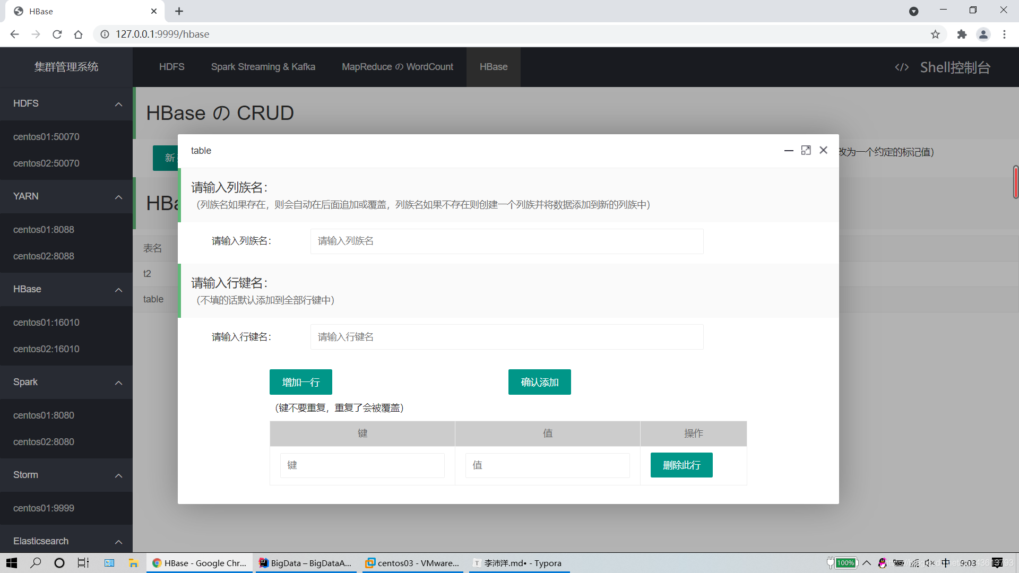Open Shell控制台 link
The height and width of the screenshot is (573, 1019).
click(x=955, y=67)
